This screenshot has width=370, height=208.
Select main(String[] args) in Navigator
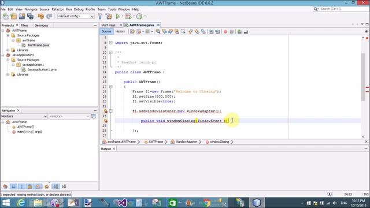pyautogui.click(x=29, y=132)
